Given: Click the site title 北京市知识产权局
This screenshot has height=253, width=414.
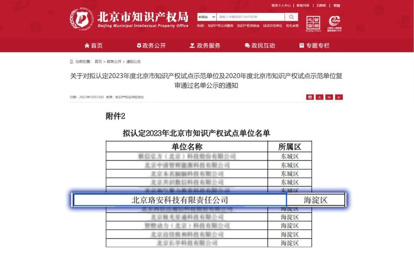Looking at the screenshot, I should click(x=143, y=17).
